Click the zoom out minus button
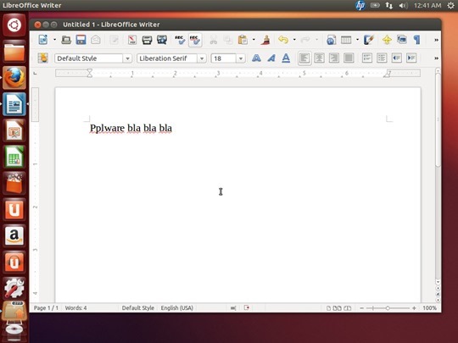This screenshot has height=343, width=458. tap(361, 308)
